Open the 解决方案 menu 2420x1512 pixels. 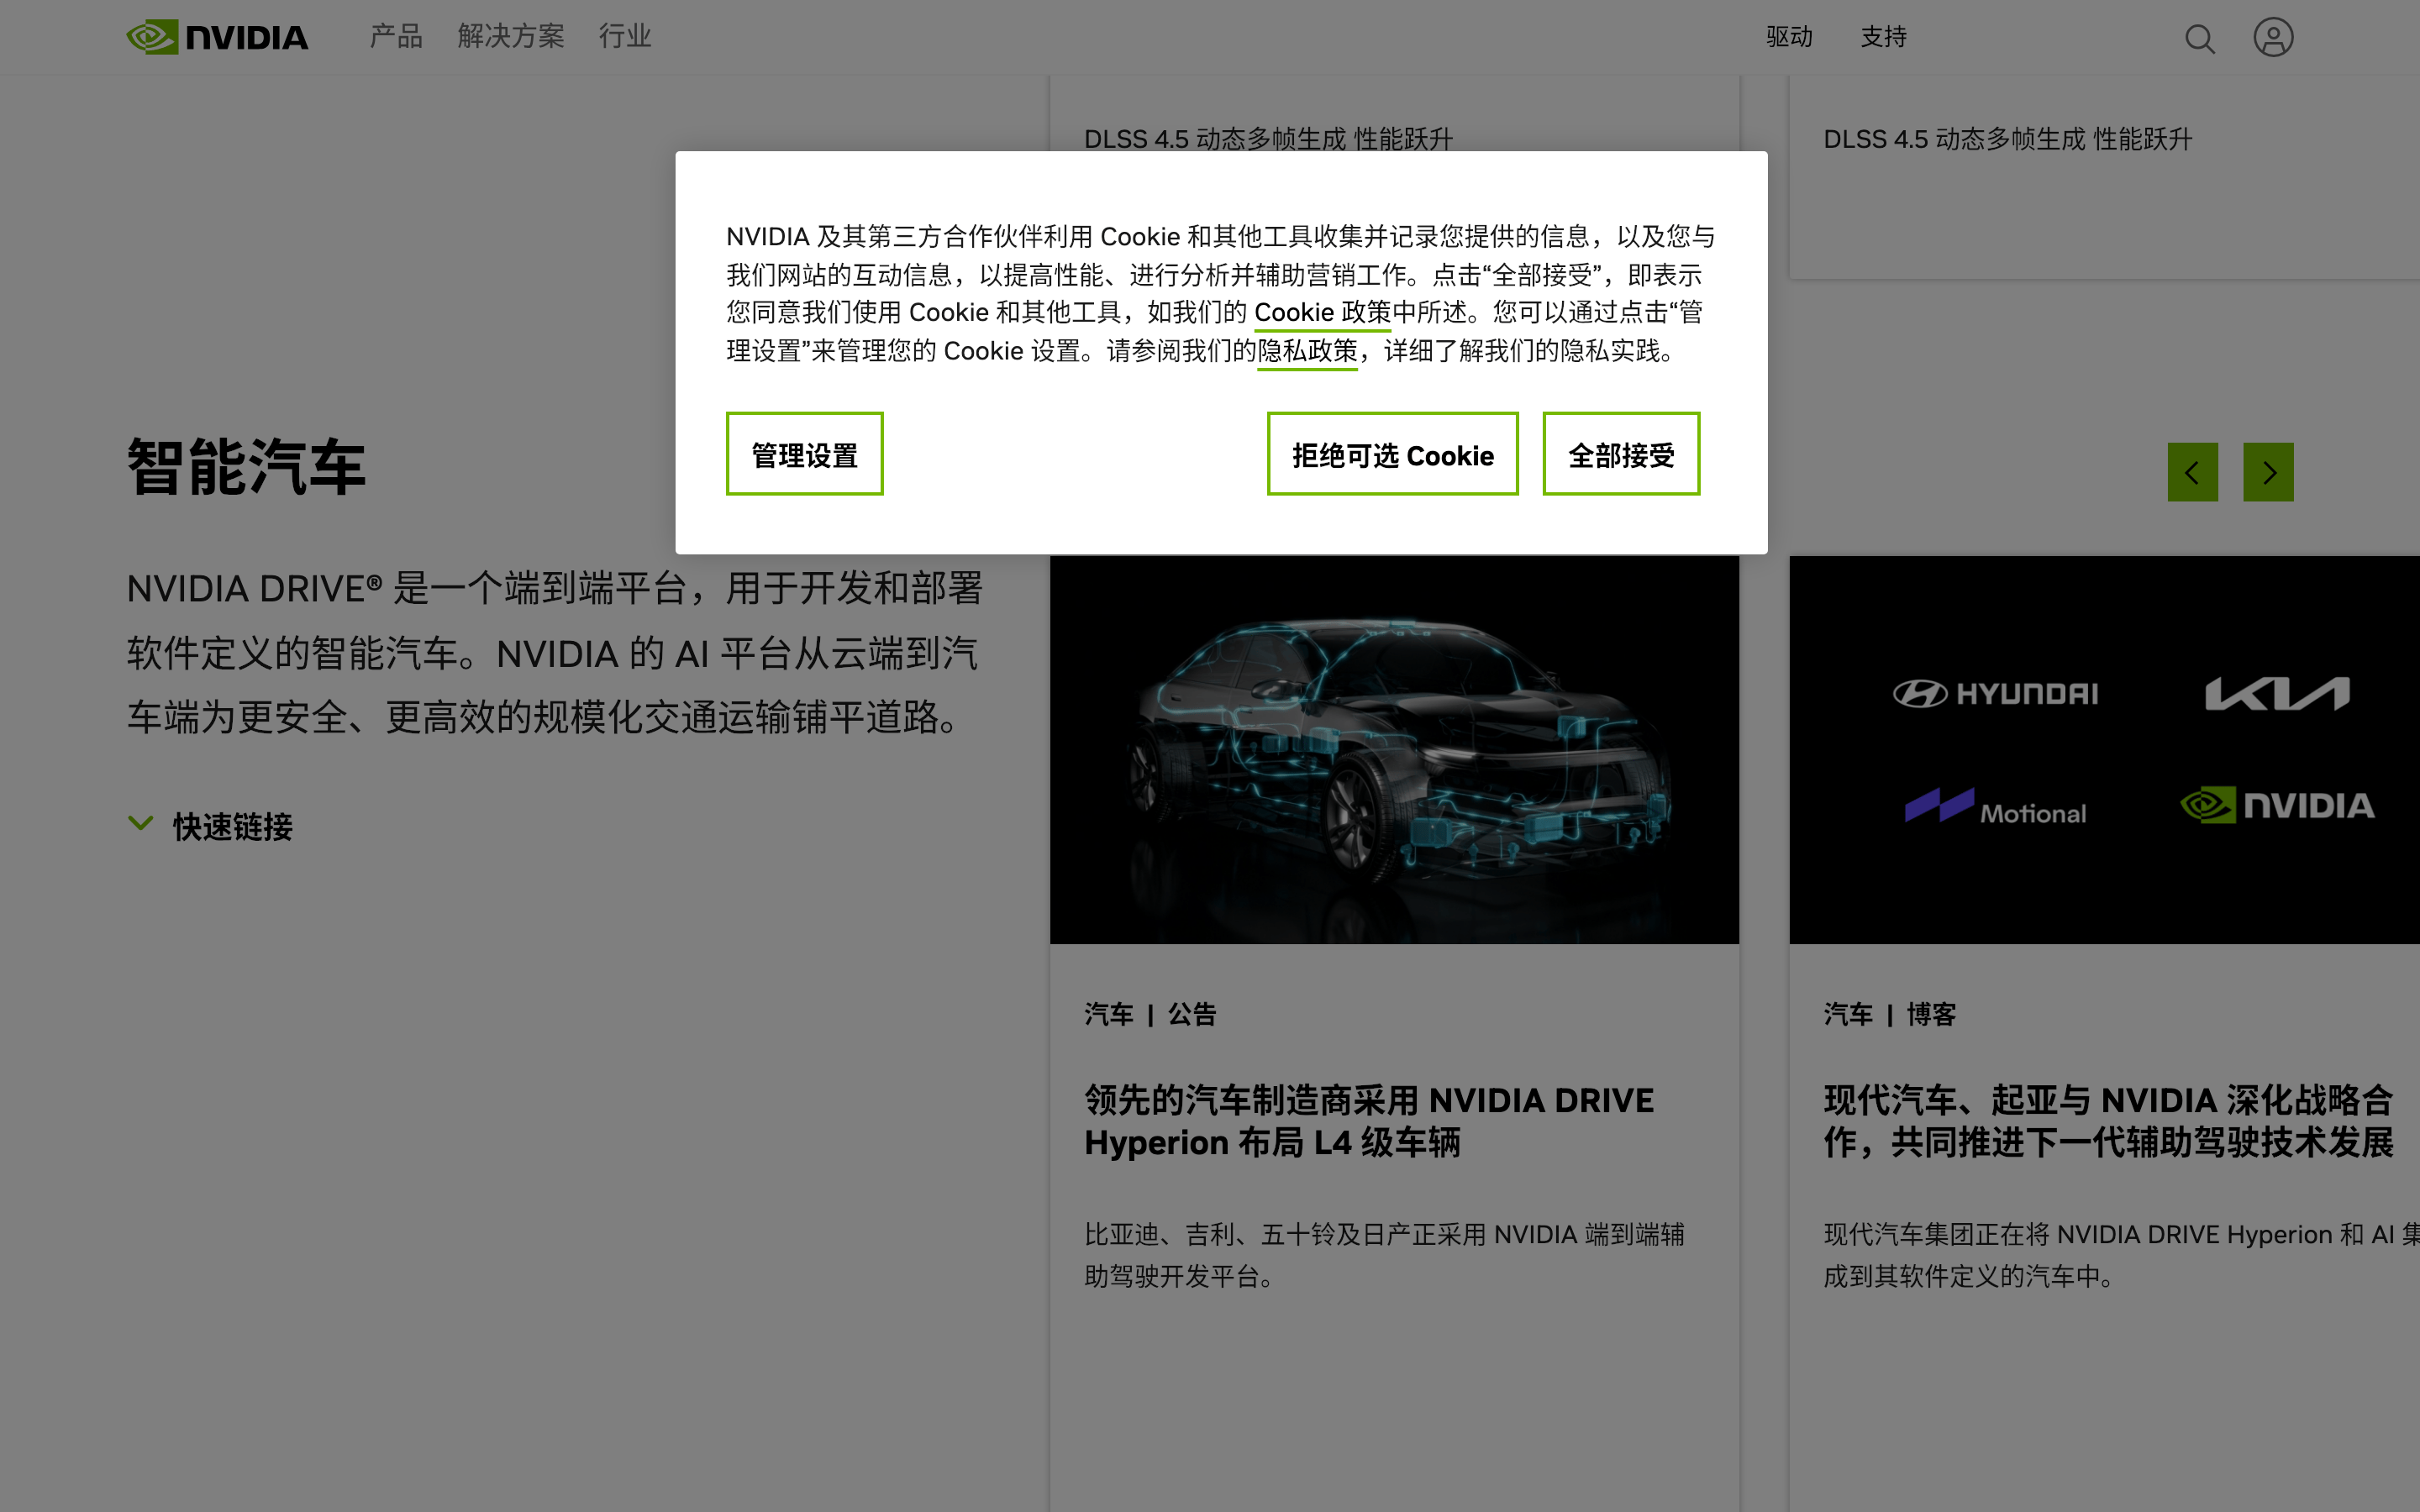[x=511, y=37]
